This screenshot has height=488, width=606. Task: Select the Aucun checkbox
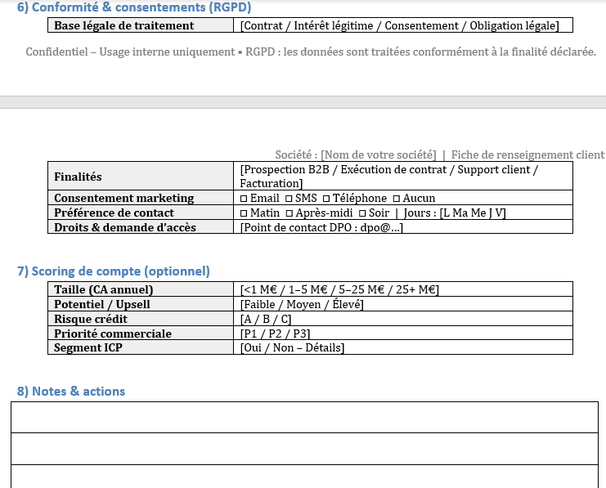point(397,199)
